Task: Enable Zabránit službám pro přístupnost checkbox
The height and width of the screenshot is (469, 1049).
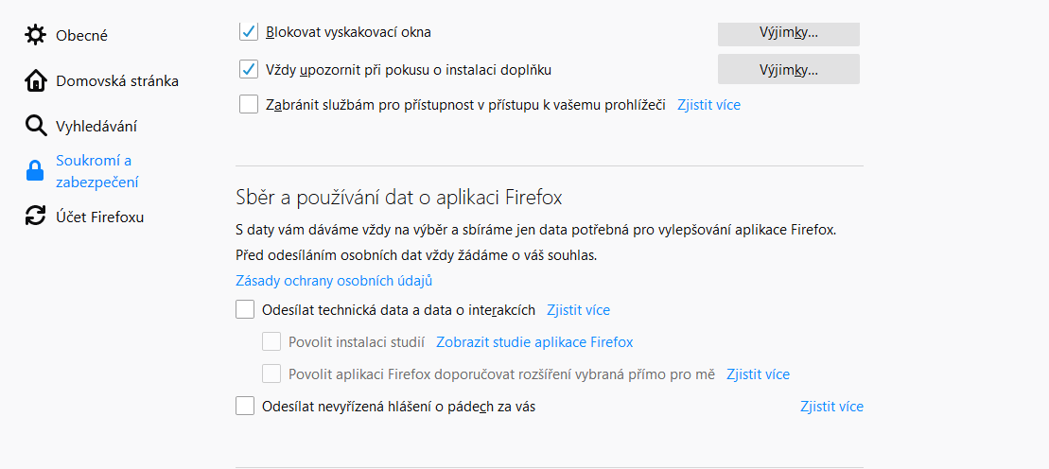Action: 249,105
